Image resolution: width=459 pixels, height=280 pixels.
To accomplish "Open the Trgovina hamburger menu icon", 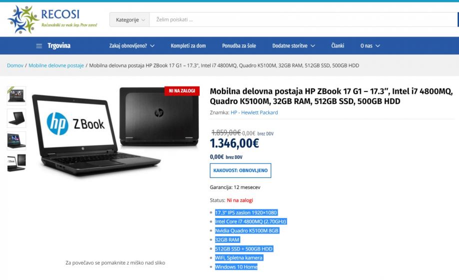I will (x=39, y=46).
